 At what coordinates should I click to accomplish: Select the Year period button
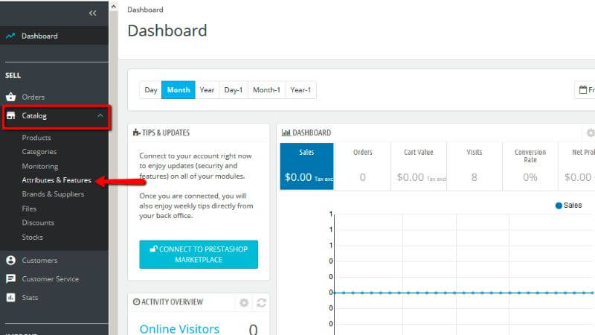[207, 90]
